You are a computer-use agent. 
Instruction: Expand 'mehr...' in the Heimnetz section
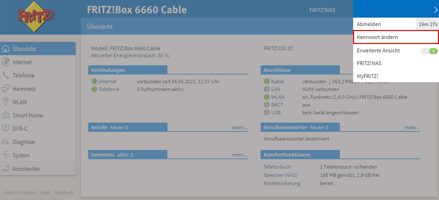pos(239,155)
